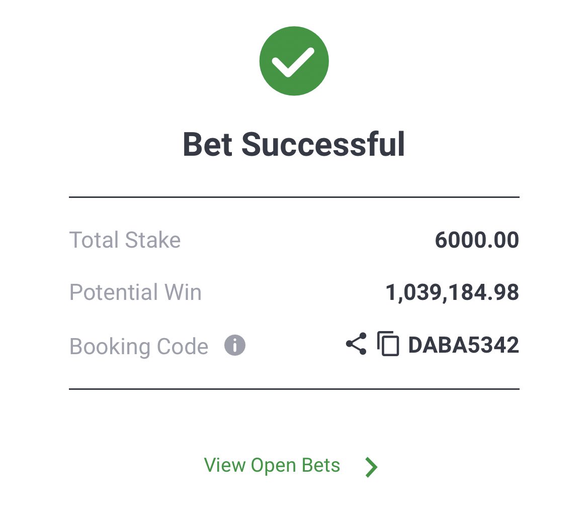This screenshot has width=588, height=531.
Task: Click the Booking Code label
Action: [x=139, y=347]
